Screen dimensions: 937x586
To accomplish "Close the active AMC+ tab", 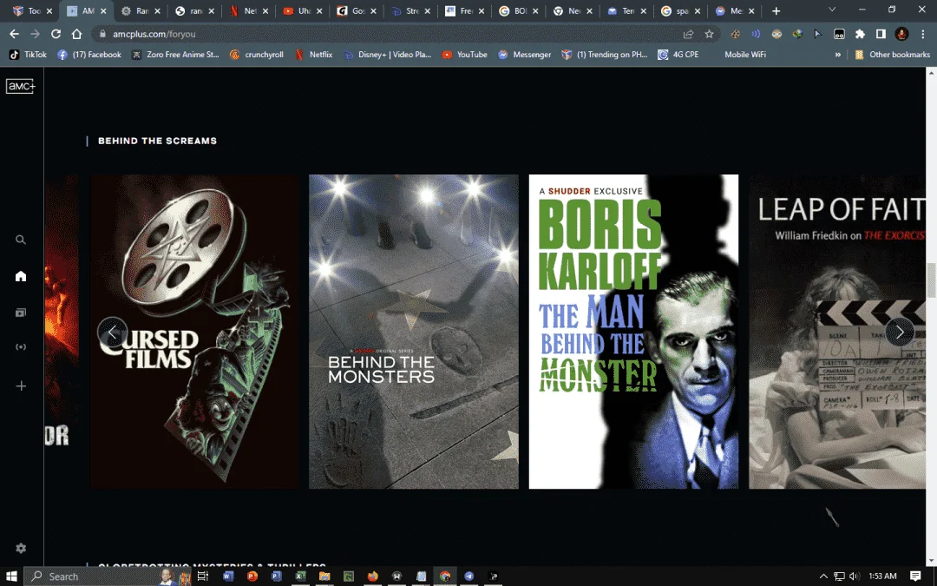I will click(103, 10).
